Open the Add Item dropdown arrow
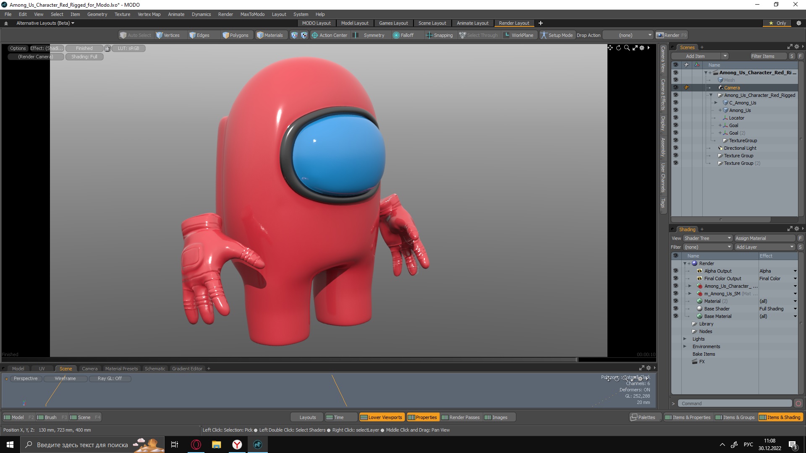Viewport: 806px width, 453px height. click(725, 56)
